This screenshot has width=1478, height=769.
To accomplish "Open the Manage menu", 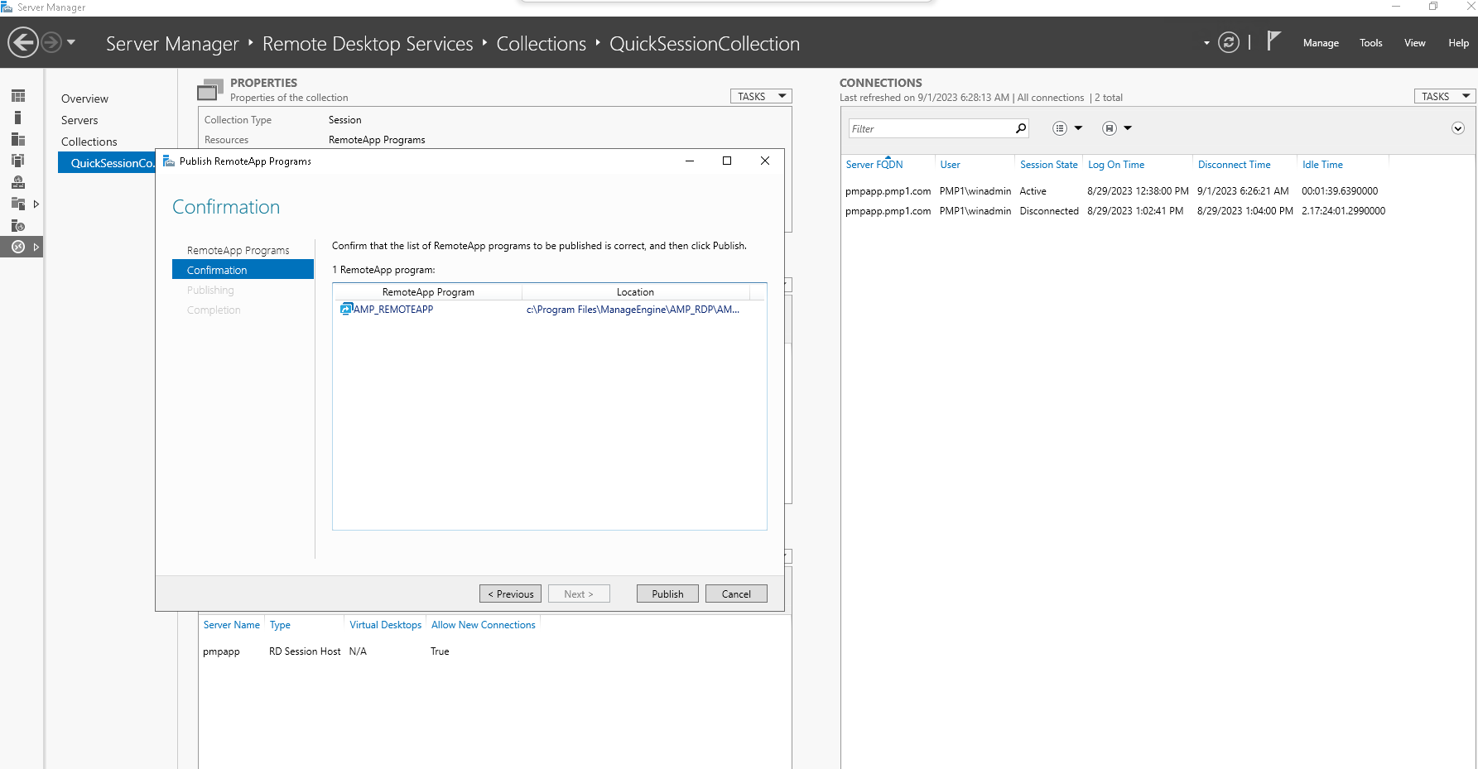I will 1321,43.
